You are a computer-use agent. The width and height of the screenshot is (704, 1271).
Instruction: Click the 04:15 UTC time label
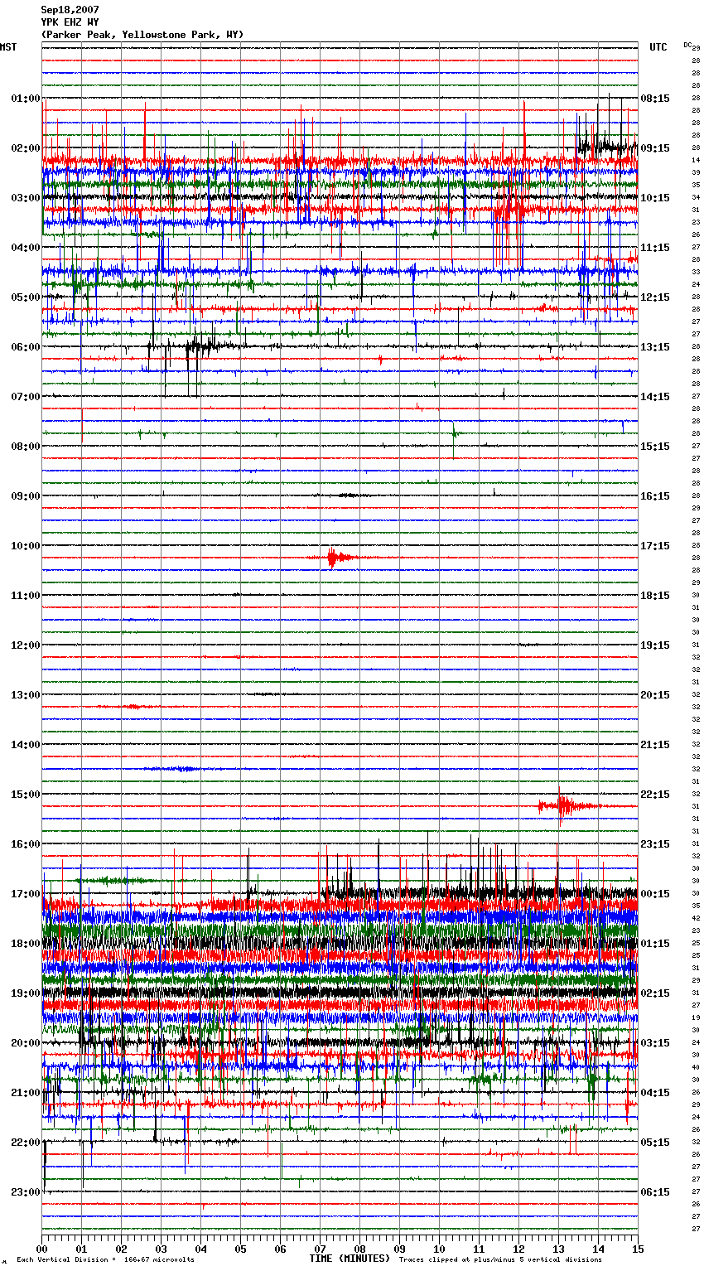655,1093
